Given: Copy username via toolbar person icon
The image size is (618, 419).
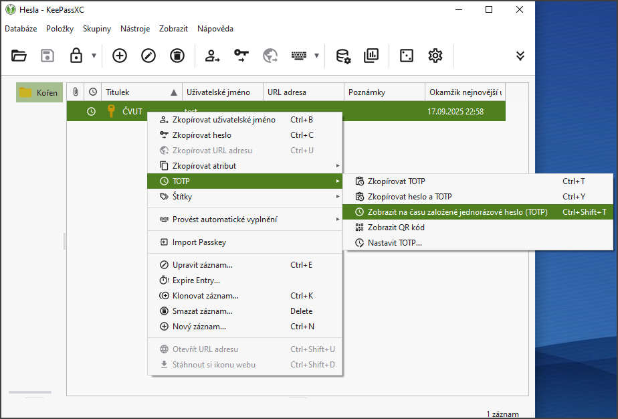Looking at the screenshot, I should pyautogui.click(x=213, y=56).
